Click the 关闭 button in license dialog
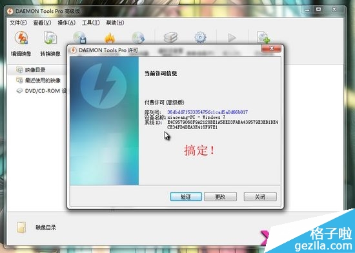Viewport: 355px width, 253px height. 260,197
